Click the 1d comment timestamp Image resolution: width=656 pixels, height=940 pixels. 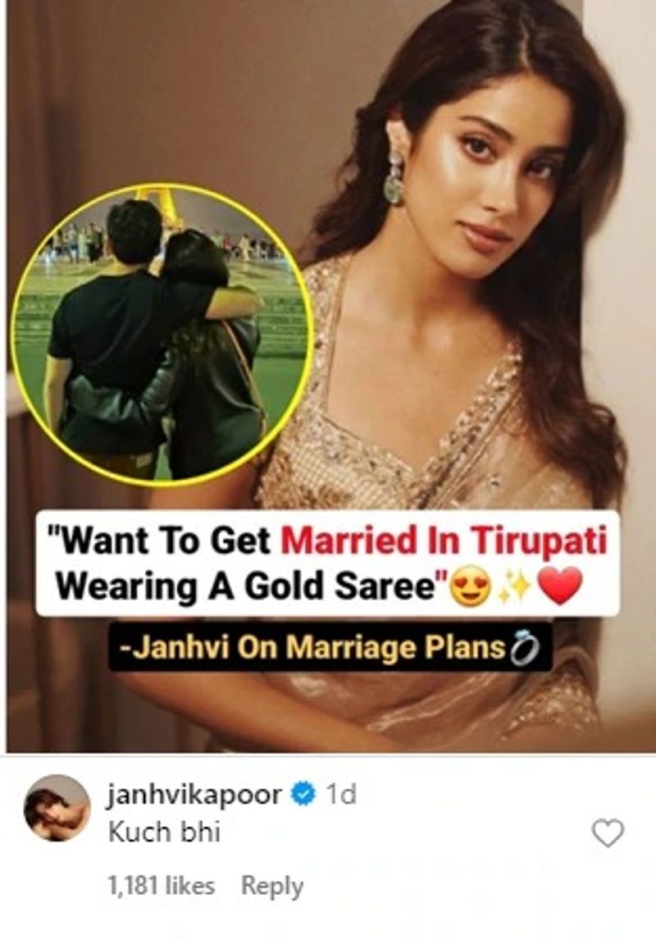pos(340,796)
